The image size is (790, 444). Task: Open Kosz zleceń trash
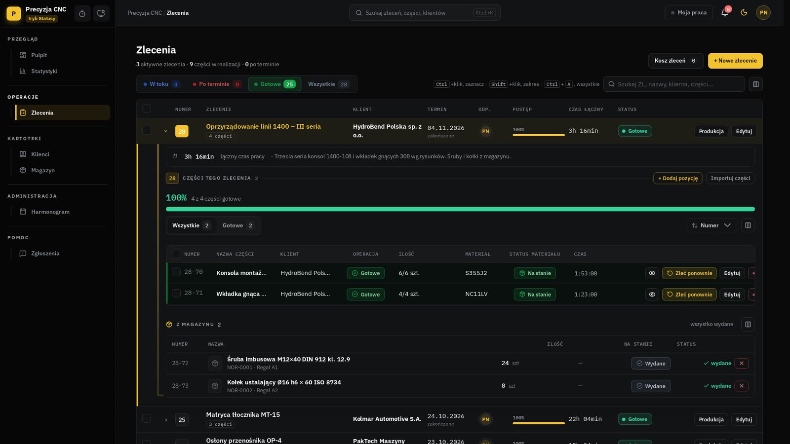pos(675,61)
